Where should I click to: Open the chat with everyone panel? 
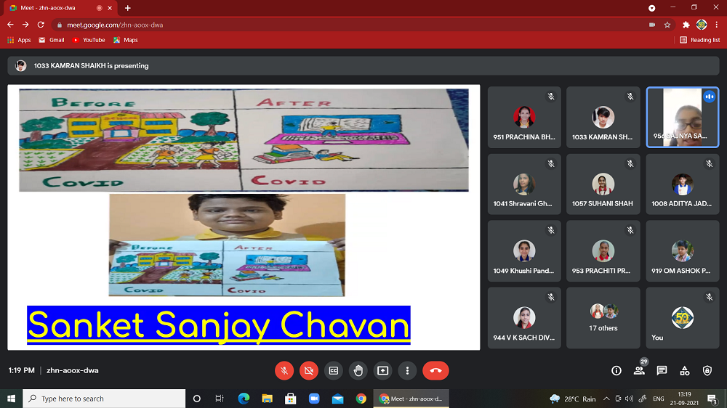pyautogui.click(x=662, y=370)
